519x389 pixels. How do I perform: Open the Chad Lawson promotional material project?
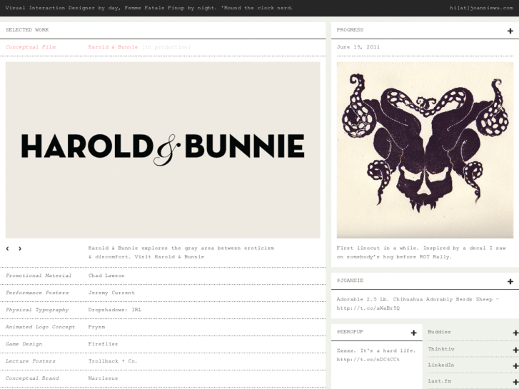(106, 276)
